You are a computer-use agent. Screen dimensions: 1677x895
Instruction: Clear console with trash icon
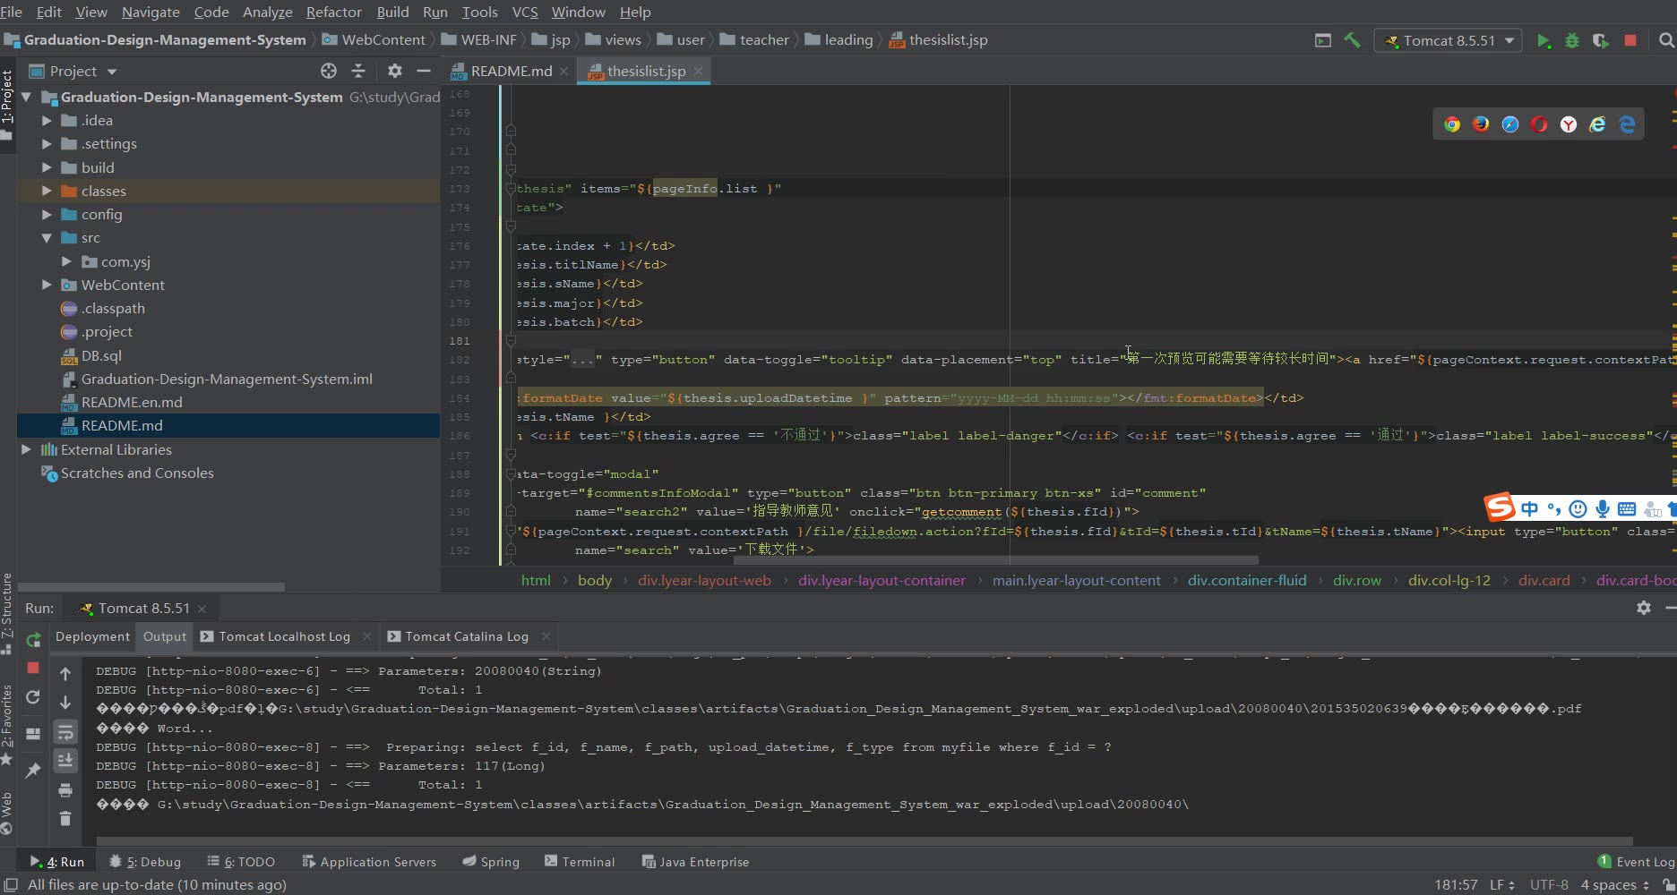[65, 819]
